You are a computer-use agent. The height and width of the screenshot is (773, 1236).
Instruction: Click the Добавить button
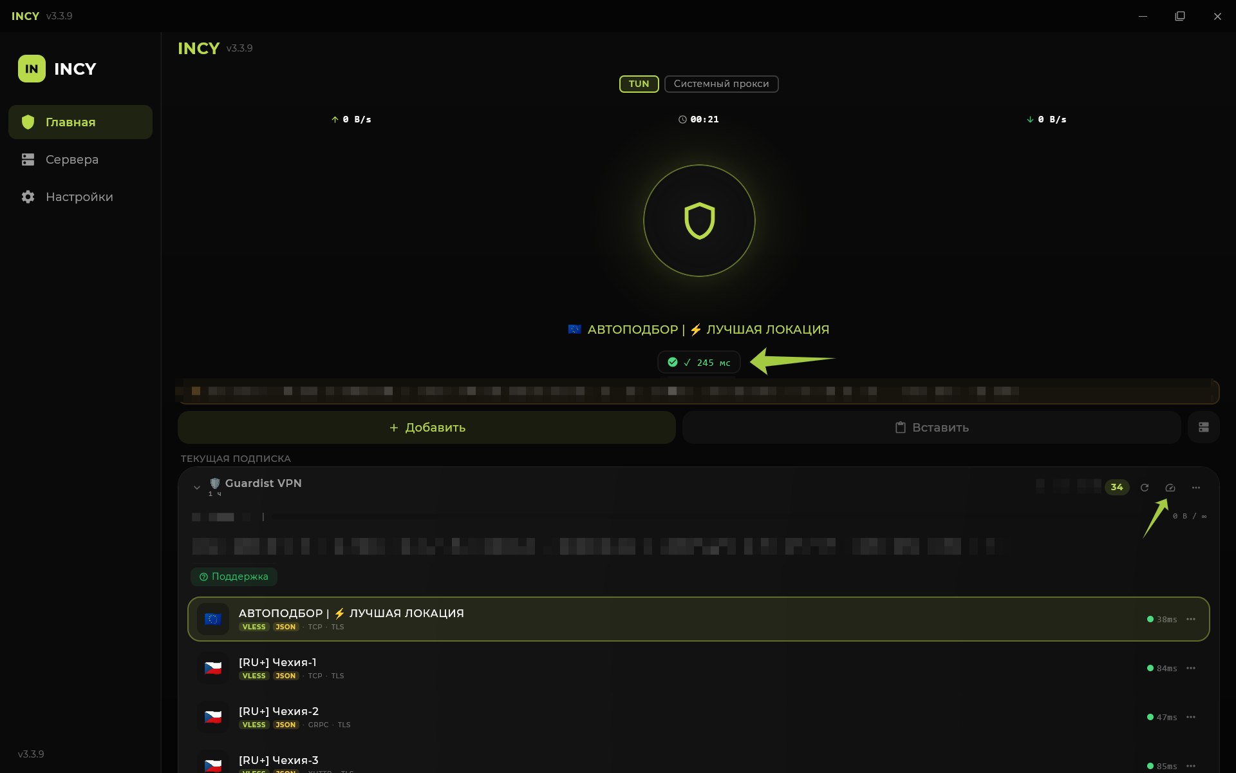(x=426, y=427)
